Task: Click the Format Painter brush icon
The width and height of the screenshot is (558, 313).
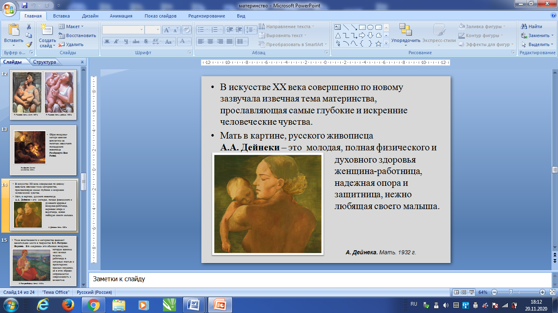Action: [x=29, y=44]
